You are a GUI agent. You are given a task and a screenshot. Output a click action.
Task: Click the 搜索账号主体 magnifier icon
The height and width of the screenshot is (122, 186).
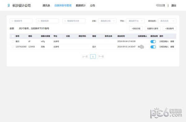coord(65,21)
